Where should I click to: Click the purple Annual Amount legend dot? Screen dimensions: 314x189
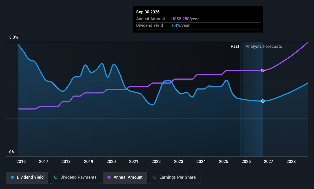(109, 177)
